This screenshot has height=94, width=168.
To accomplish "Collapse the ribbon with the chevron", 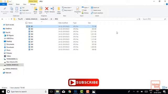I will 164,4.
